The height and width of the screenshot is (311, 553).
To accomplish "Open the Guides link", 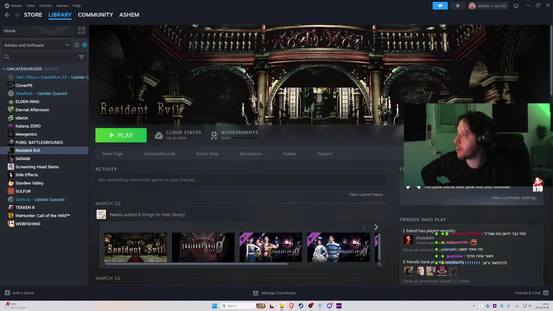I will [289, 154].
